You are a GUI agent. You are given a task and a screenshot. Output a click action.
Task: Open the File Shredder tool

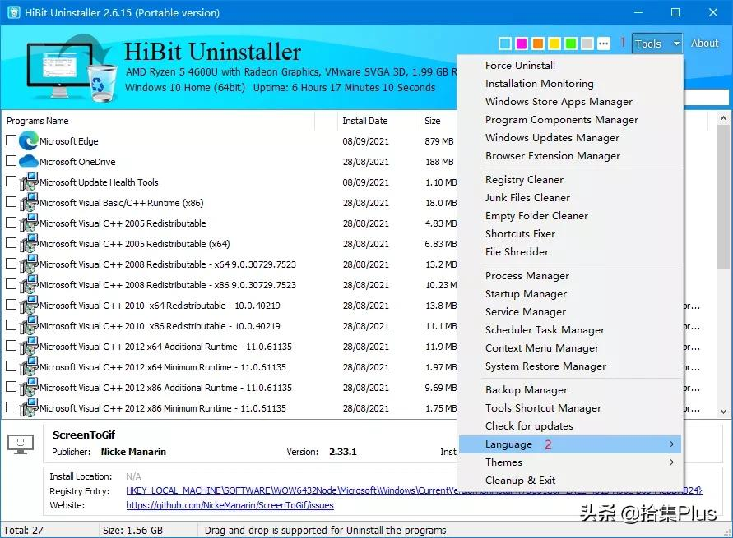570,252
